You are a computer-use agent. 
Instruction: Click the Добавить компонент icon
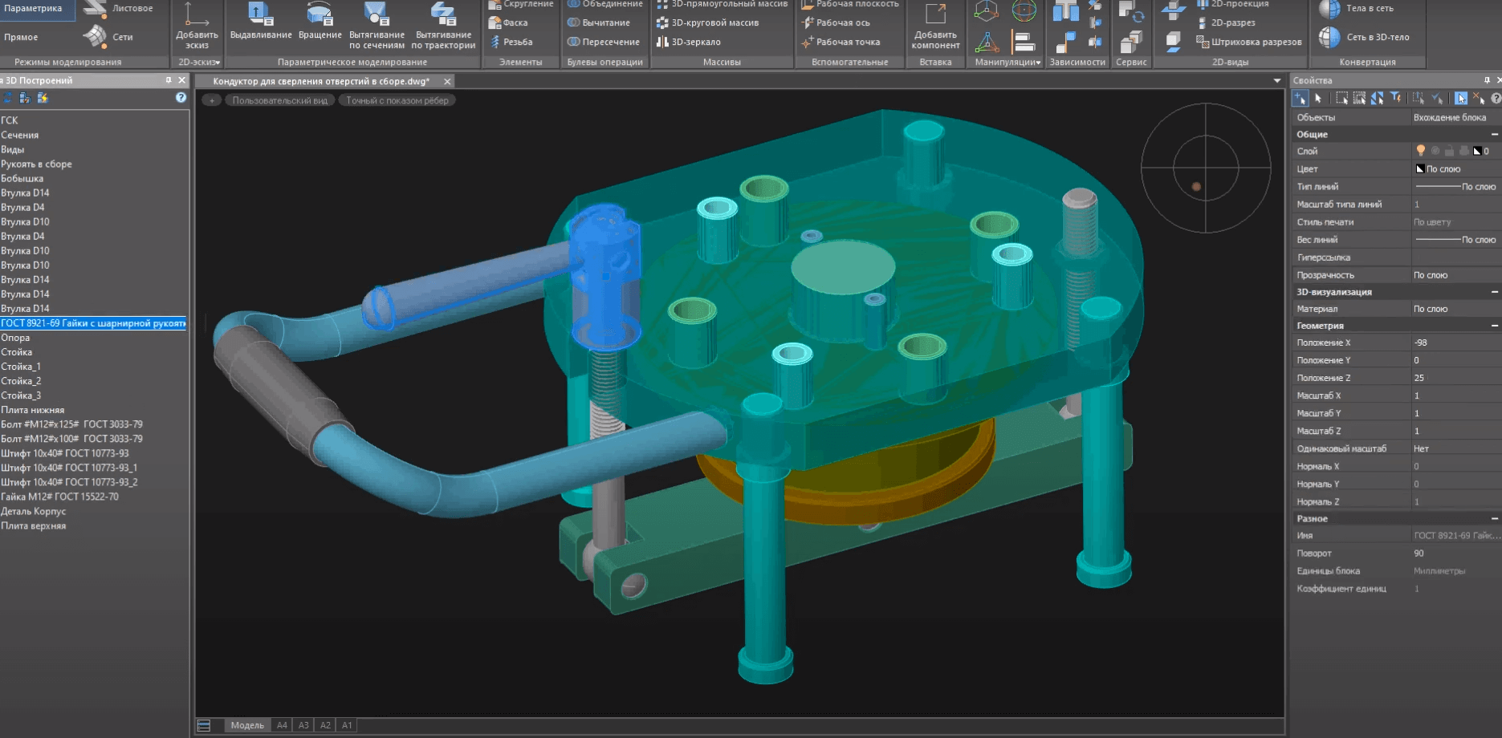(x=935, y=14)
